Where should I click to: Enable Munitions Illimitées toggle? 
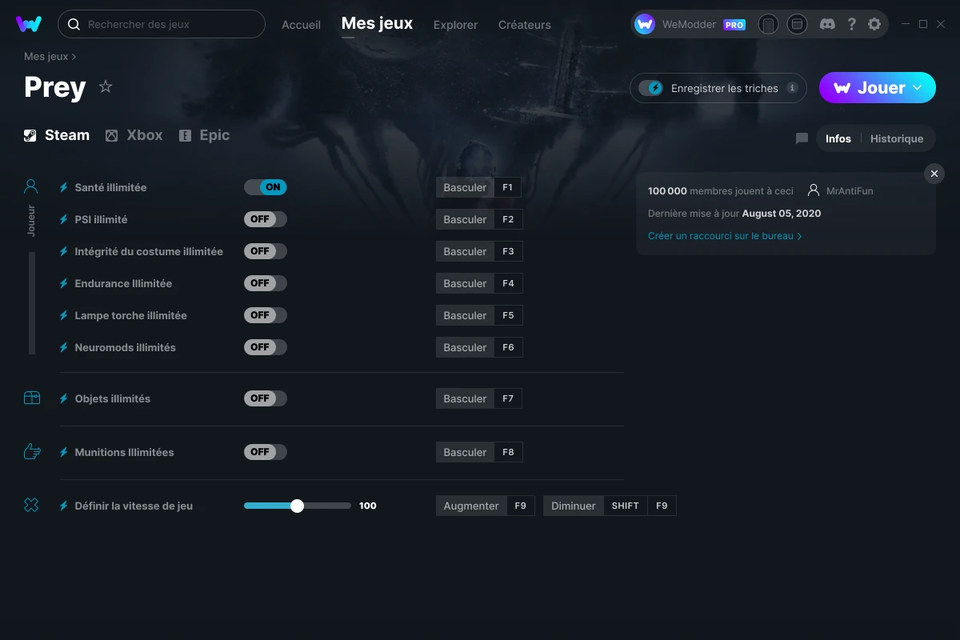point(266,452)
